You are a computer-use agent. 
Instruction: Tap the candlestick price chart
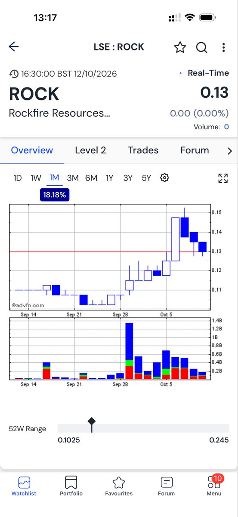pyautogui.click(x=110, y=257)
